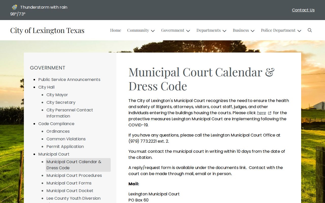Open the Municipal Court sidebar link
This screenshot has width=325, height=203.
pyautogui.click(x=54, y=154)
